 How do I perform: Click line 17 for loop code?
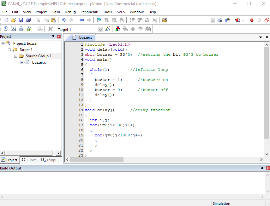tap(112, 125)
